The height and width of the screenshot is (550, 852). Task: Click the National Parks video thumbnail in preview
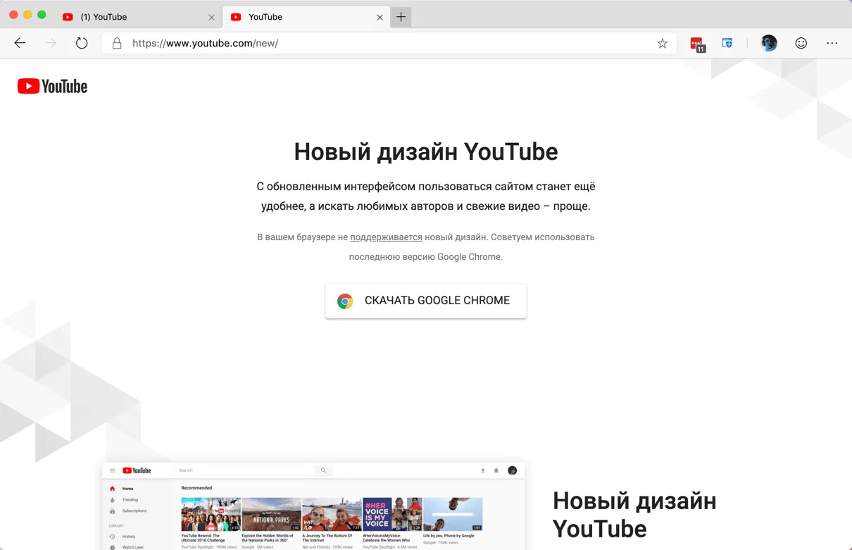click(x=270, y=515)
